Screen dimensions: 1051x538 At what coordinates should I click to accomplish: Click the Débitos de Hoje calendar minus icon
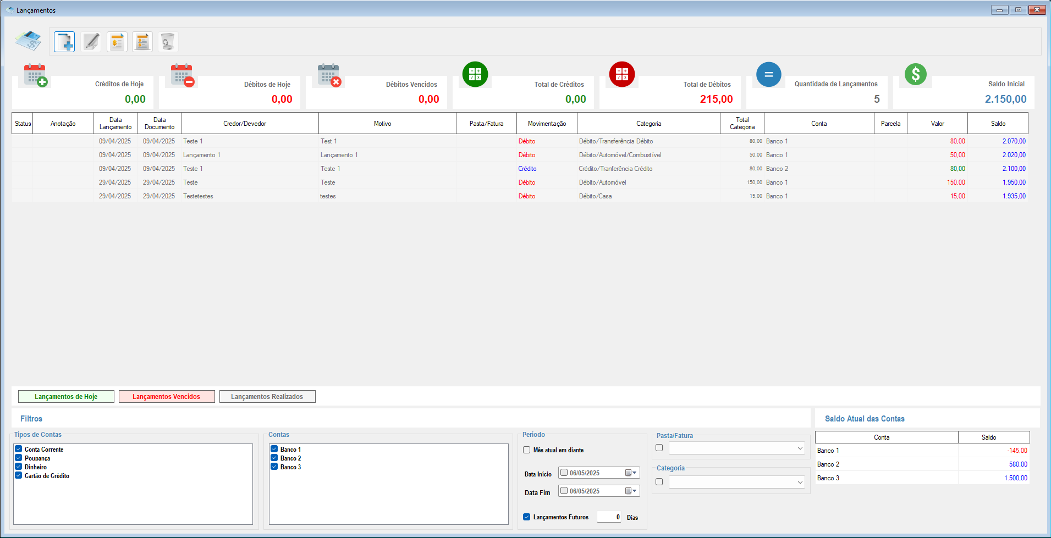(183, 75)
